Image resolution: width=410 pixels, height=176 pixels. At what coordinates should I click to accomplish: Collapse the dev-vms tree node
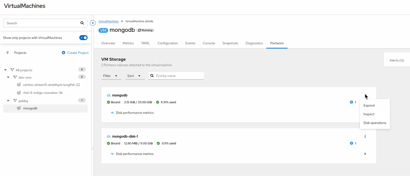(8, 77)
